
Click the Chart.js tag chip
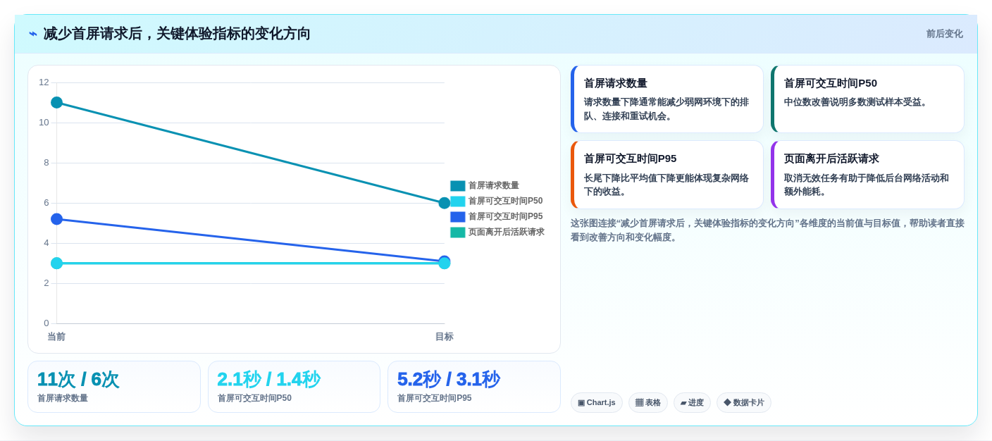pos(597,403)
